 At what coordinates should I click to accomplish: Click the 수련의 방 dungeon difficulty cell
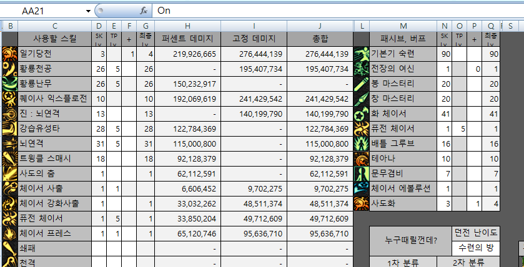[477, 248]
